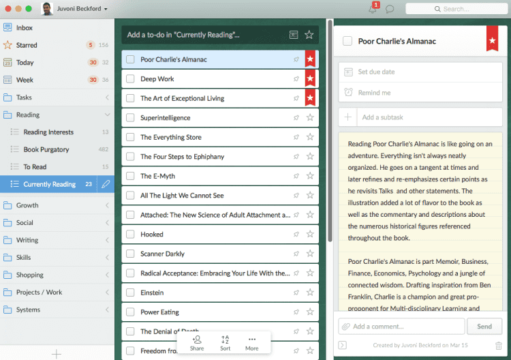Mark The E-Myth as completed
The height and width of the screenshot is (360, 511).
tap(130, 176)
